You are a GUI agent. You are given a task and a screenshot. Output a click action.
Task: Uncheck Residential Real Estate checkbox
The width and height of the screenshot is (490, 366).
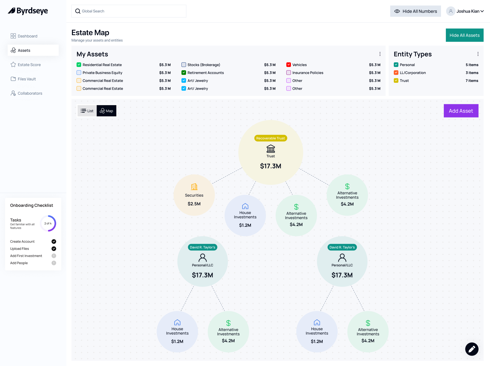[79, 65]
